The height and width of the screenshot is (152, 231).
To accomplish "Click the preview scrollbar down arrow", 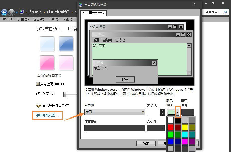I will [189, 73].
